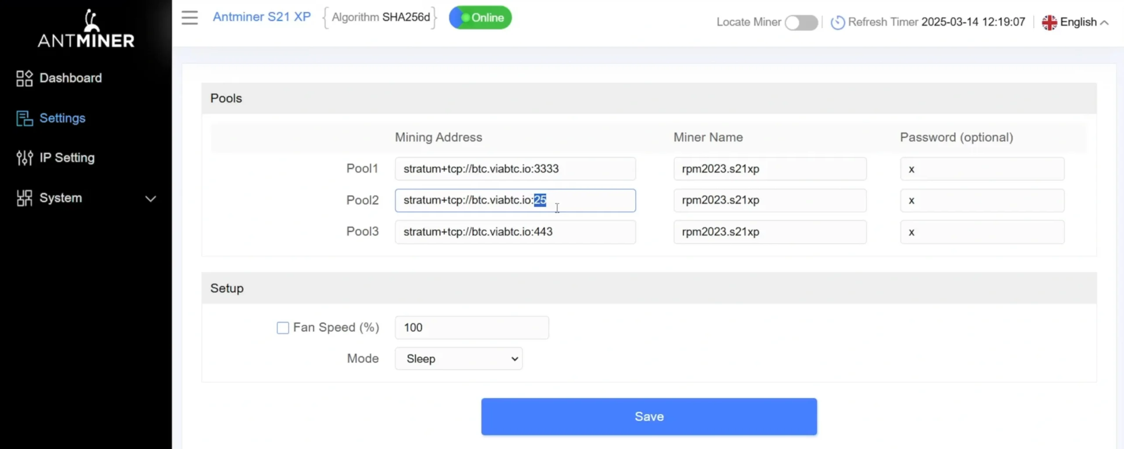Image resolution: width=1124 pixels, height=449 pixels.
Task: Click the Pool2 miner name field
Action: (x=770, y=200)
